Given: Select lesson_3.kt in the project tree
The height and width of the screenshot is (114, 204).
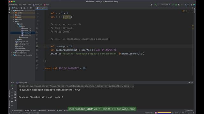Looking at the screenshot, I should tap(26, 33).
